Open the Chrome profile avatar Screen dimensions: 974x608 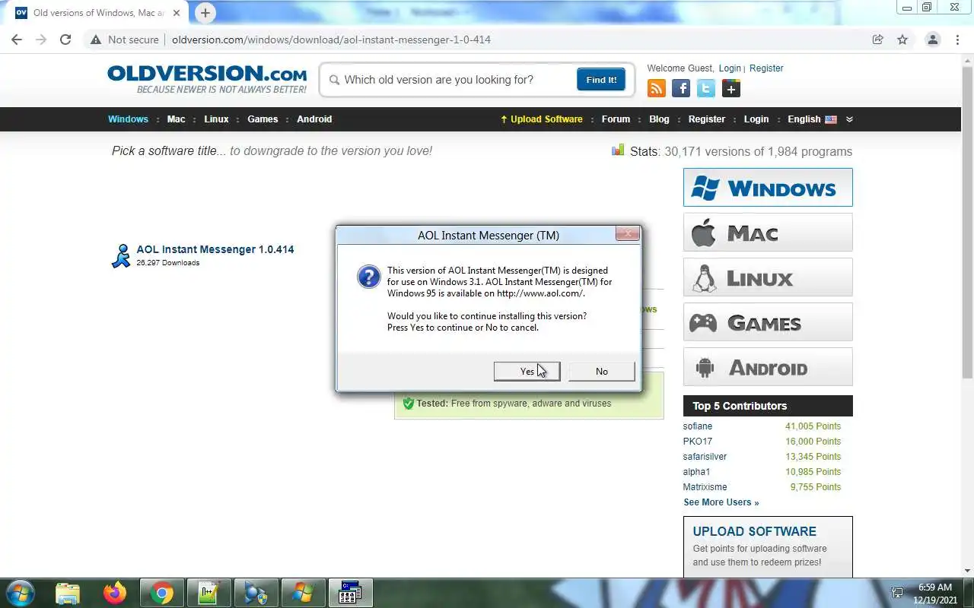932,40
